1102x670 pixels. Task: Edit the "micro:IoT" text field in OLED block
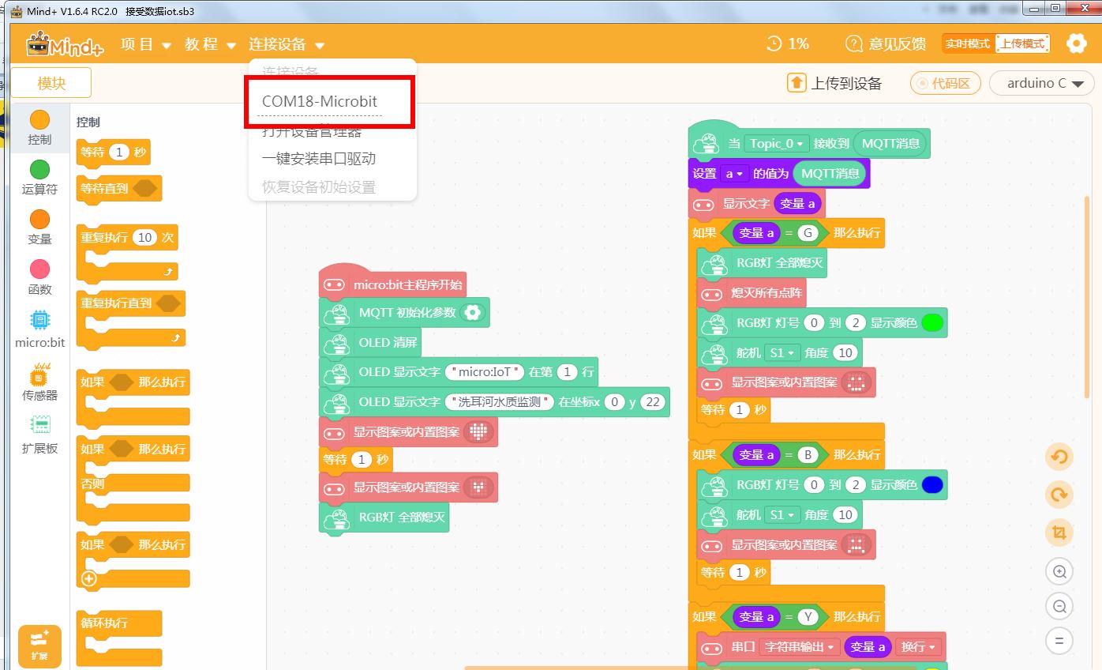coord(485,371)
